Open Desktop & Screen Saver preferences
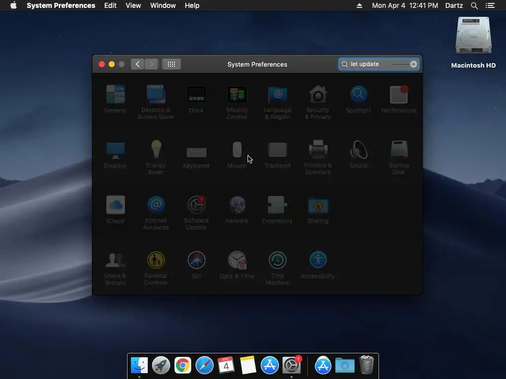The height and width of the screenshot is (379, 506). [x=156, y=102]
